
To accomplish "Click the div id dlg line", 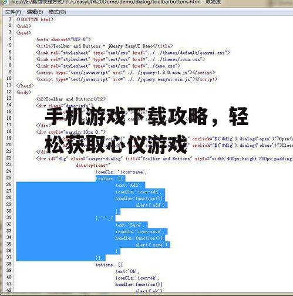I will (164, 159).
